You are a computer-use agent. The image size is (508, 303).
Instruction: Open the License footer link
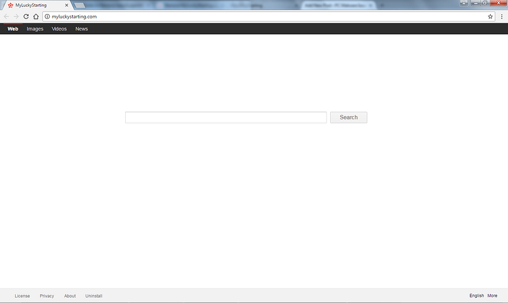pyautogui.click(x=22, y=296)
